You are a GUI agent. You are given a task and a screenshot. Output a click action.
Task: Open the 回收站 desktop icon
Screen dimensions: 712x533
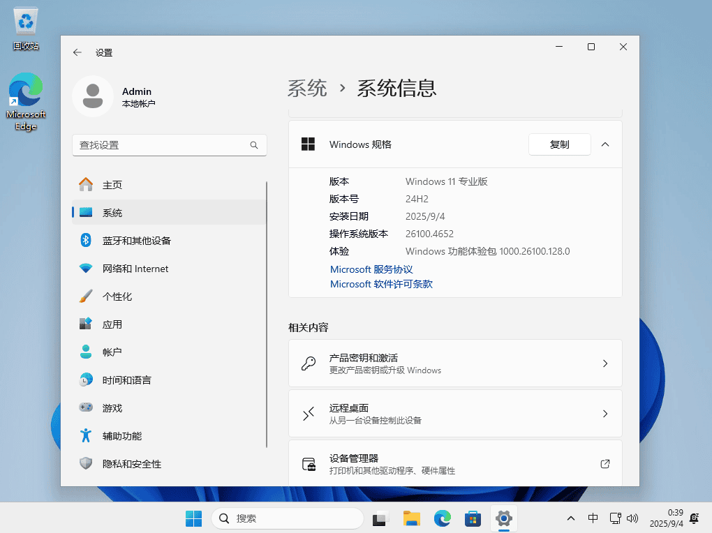click(26, 29)
